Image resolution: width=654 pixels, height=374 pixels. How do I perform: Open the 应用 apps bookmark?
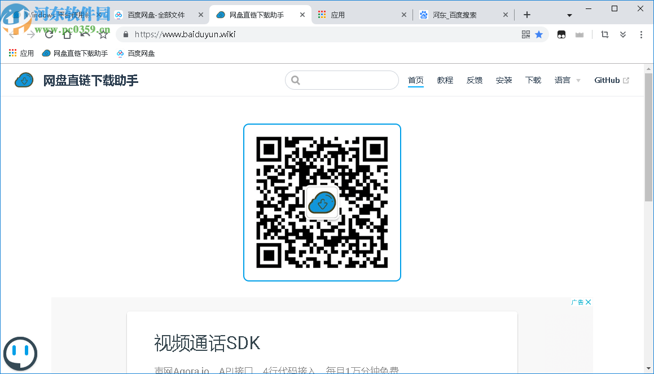(x=21, y=54)
